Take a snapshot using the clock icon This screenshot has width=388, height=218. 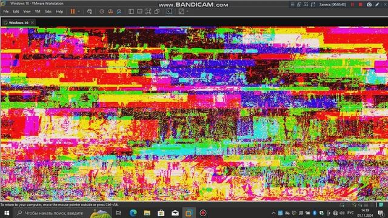pos(102,12)
